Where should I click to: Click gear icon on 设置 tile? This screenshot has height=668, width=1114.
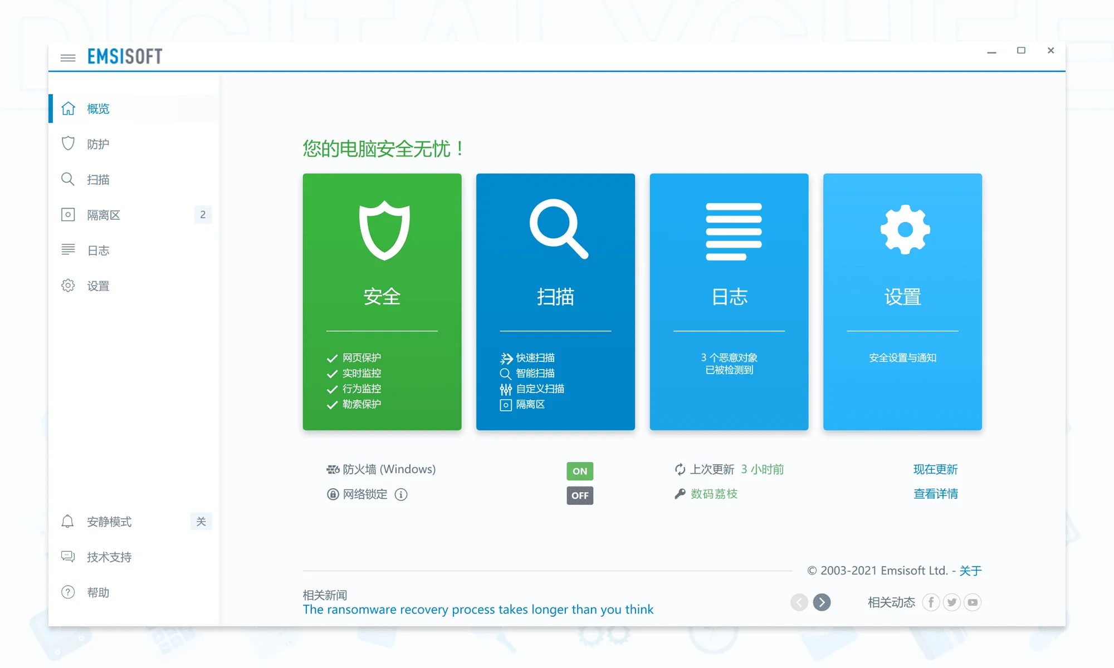click(905, 229)
